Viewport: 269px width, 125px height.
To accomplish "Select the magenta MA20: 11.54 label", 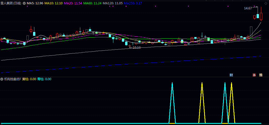I will [72, 3].
